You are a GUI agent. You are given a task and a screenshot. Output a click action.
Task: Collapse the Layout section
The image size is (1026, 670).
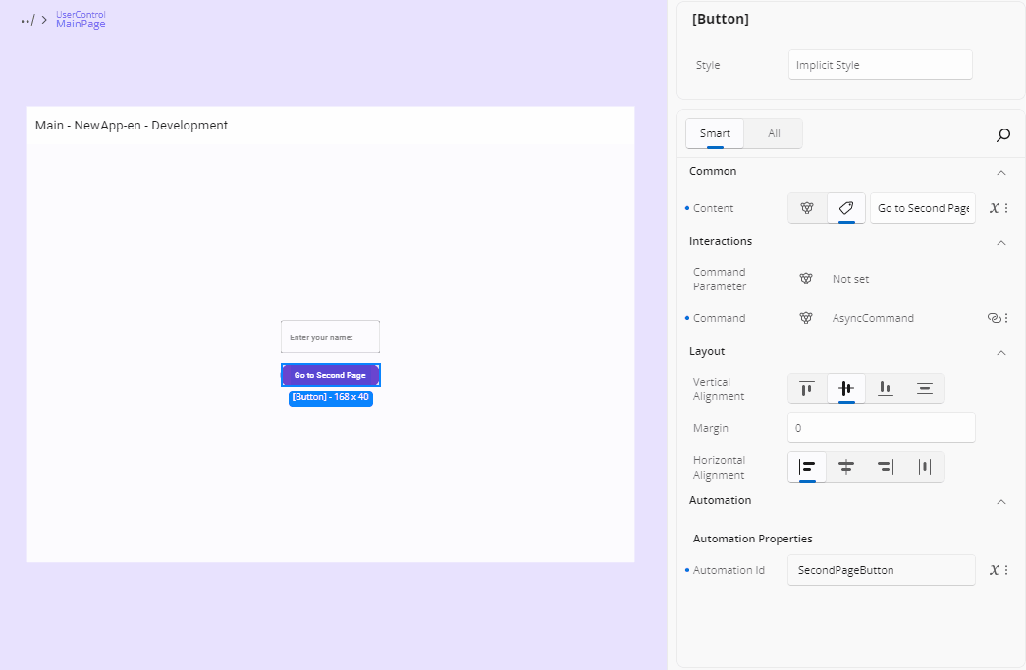point(1000,352)
